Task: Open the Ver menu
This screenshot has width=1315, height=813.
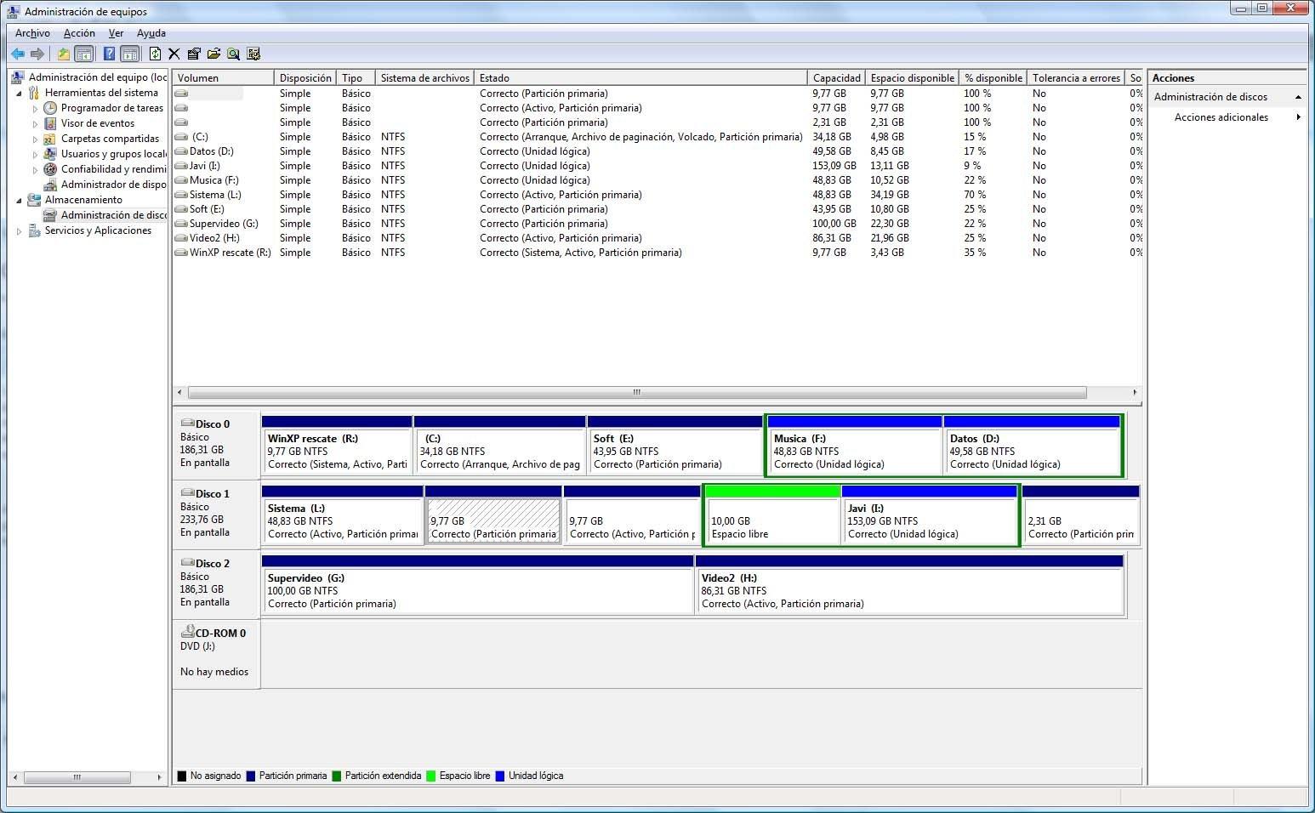Action: 116,33
